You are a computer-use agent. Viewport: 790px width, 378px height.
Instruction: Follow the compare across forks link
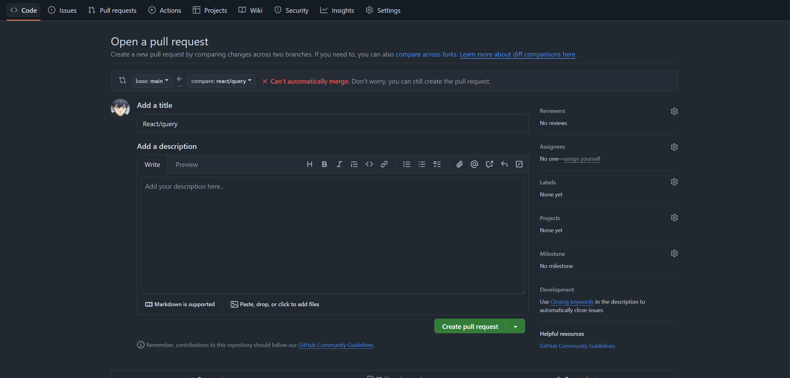coord(426,54)
